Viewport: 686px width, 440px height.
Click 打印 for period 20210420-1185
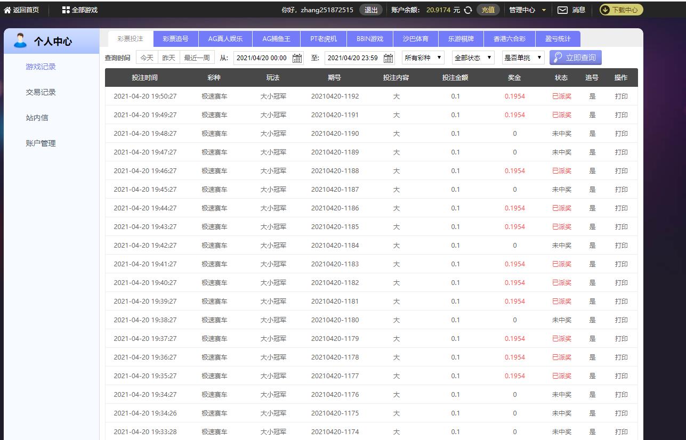pos(621,227)
